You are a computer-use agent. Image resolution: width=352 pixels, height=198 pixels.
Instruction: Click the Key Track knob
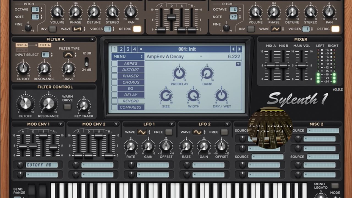(x=84, y=106)
